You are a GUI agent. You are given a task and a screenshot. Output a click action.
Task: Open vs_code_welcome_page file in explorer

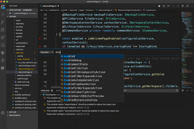coord(28,63)
